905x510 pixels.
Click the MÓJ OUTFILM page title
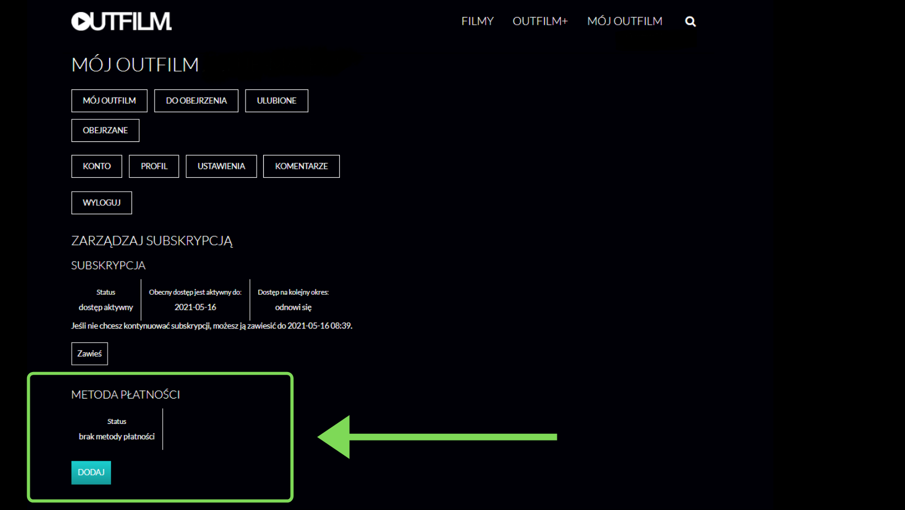click(x=135, y=65)
